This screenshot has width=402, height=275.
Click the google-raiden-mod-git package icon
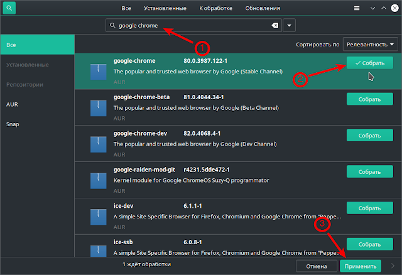click(x=99, y=181)
